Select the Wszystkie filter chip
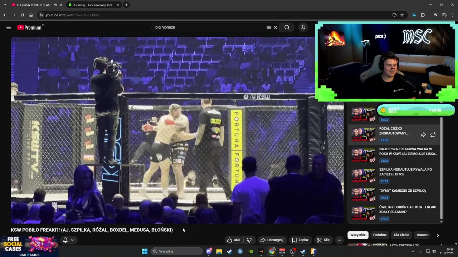 (358, 235)
